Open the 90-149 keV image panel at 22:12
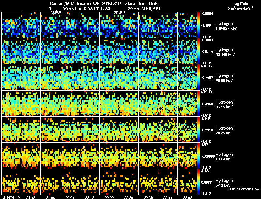The height and width of the screenshot is (199, 261). (x=89, y=51)
